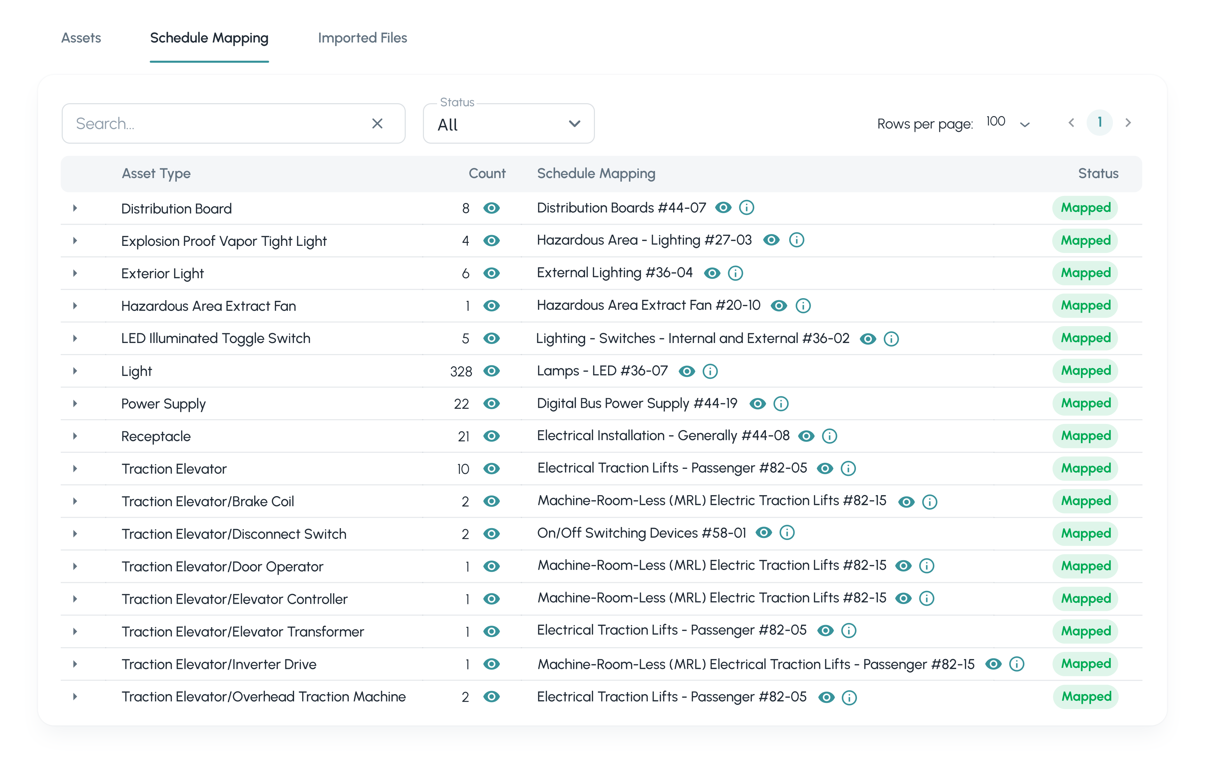This screenshot has width=1205, height=772.
Task: Clear the search field with the X icon
Action: pos(377,124)
